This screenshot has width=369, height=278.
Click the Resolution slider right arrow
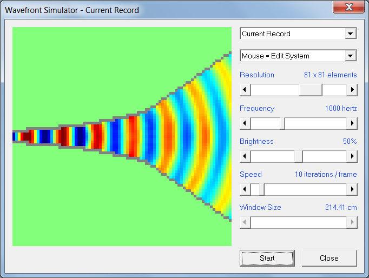(x=352, y=90)
